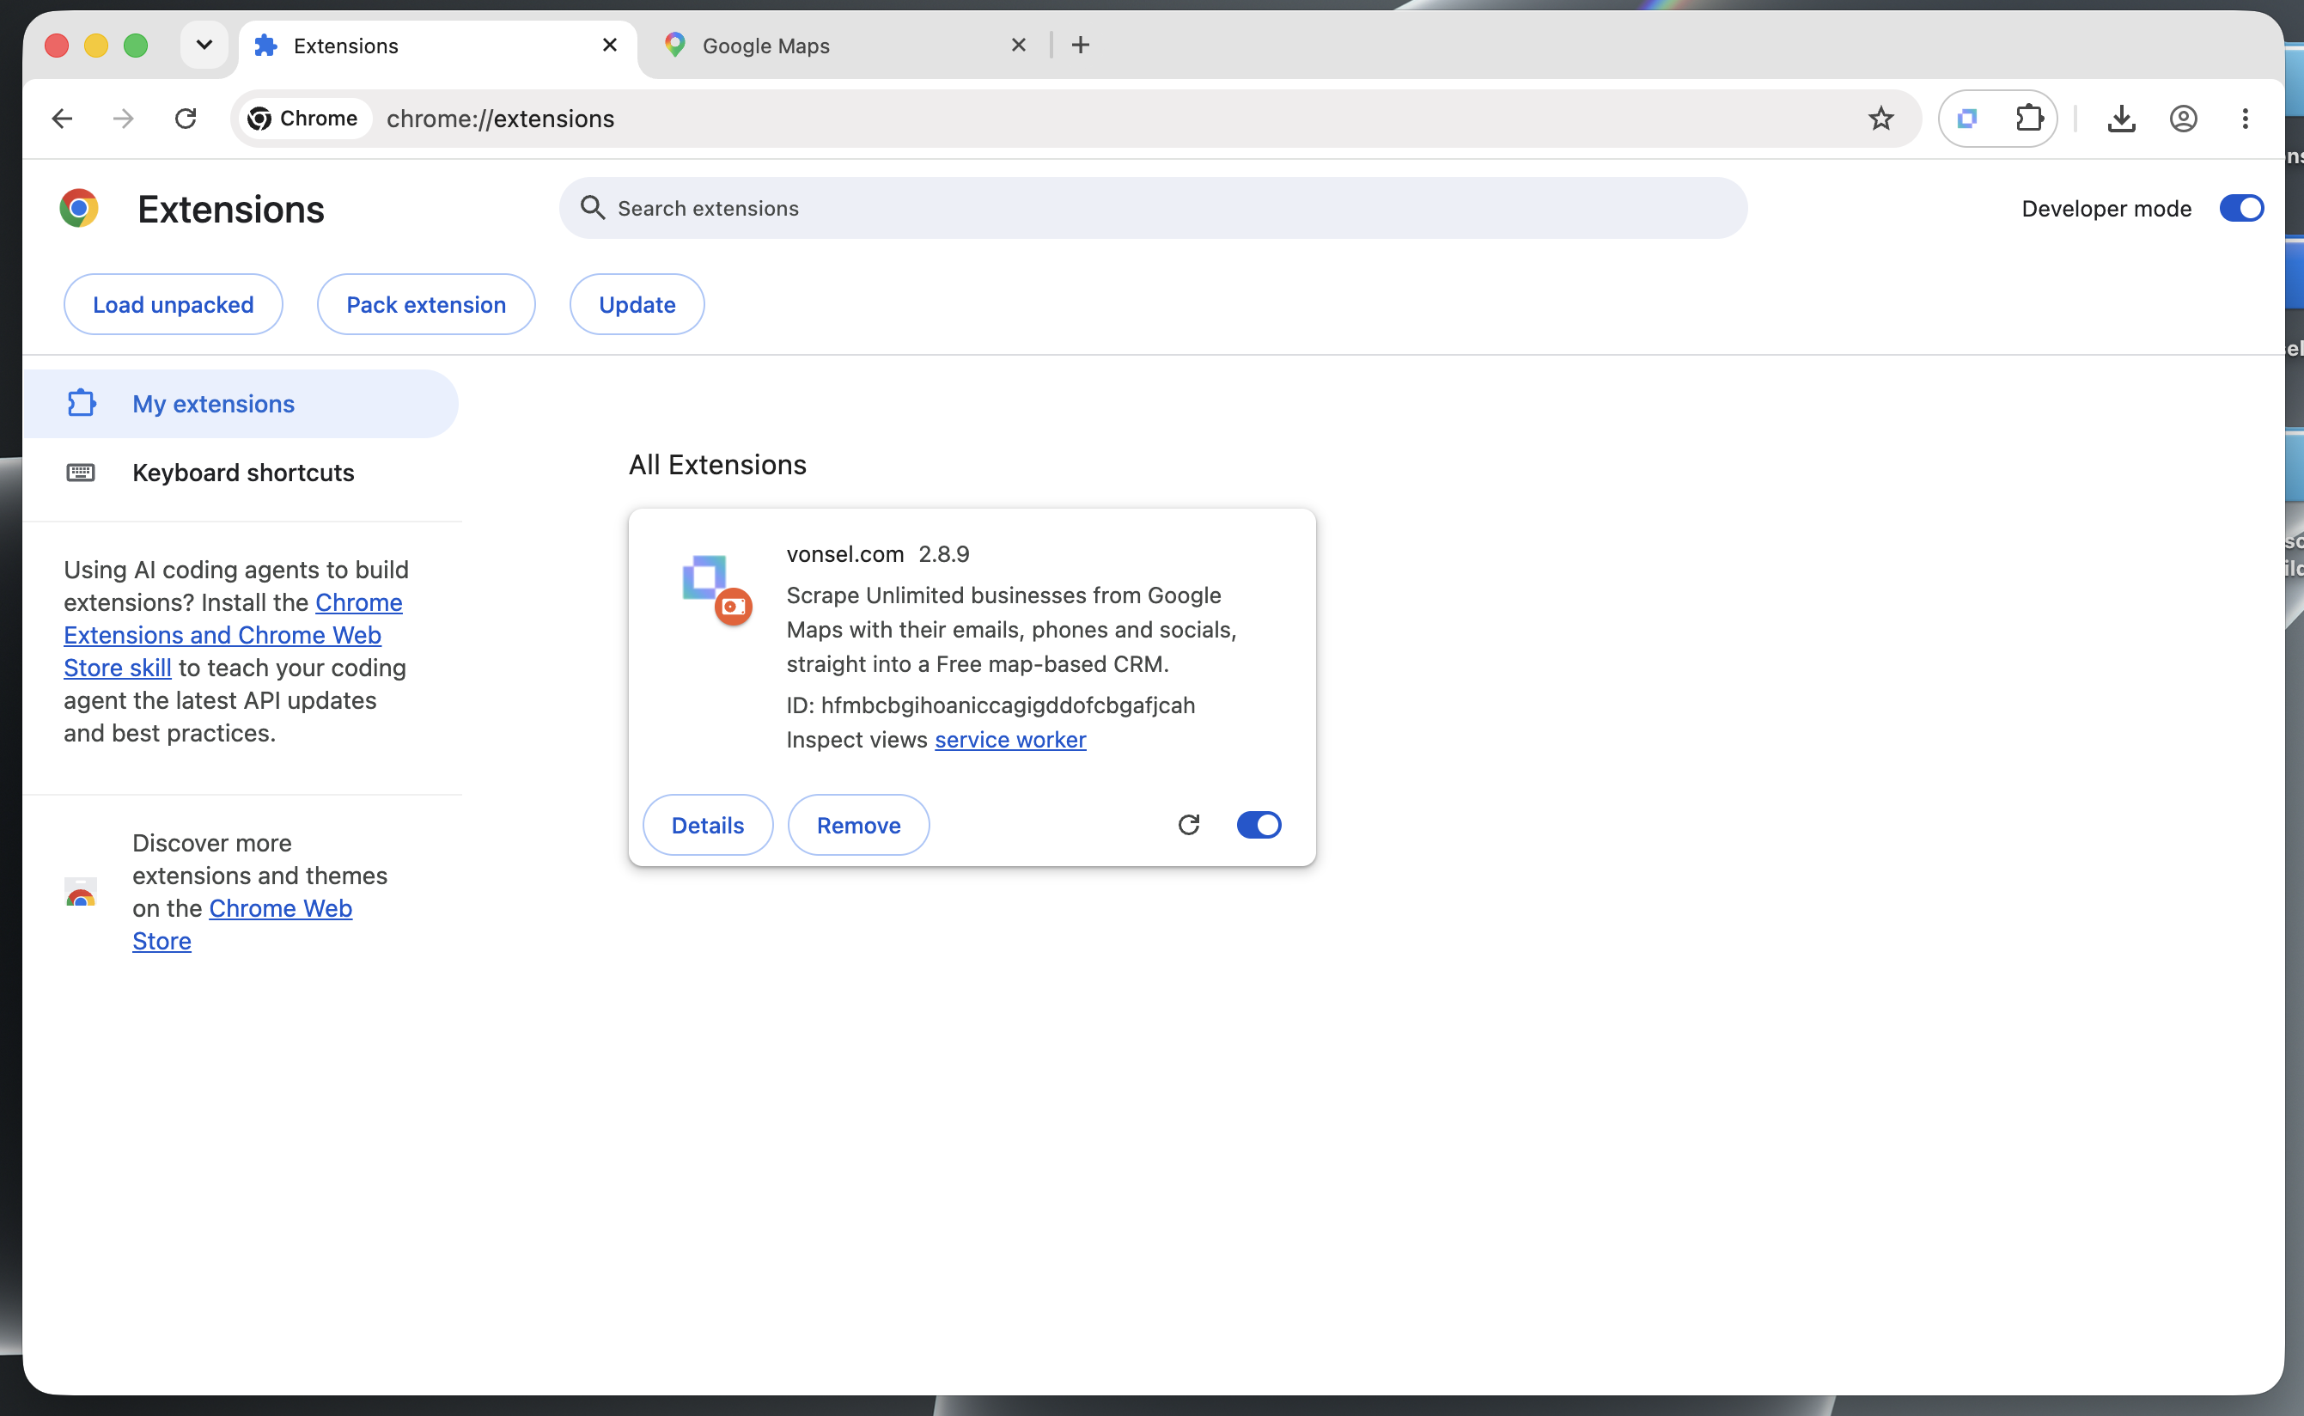2304x1416 pixels.
Task: Click the All Extensions heading
Action: point(717,465)
